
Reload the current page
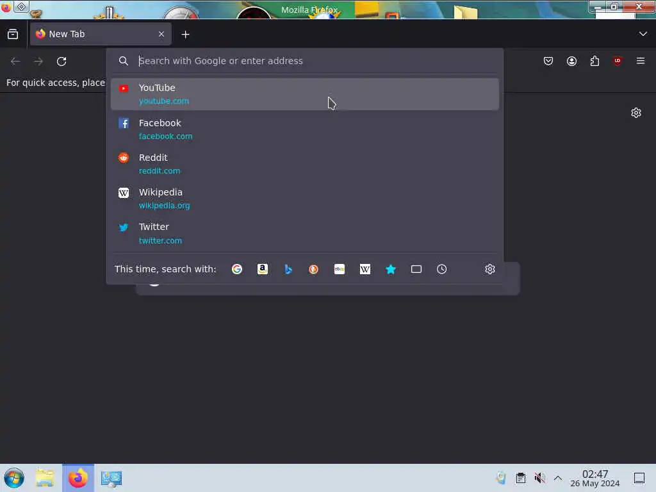tap(61, 61)
